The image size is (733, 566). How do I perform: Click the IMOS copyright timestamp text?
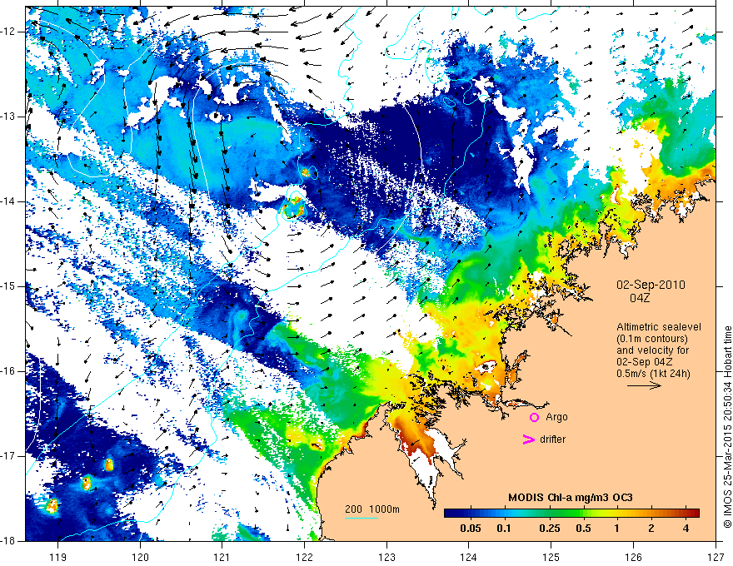click(727, 428)
